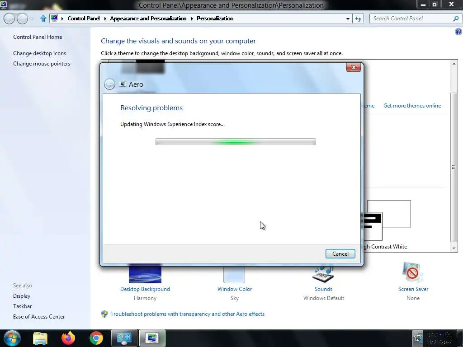
Task: Switch to Control Panel taskbar button
Action: pyautogui.click(x=124, y=338)
